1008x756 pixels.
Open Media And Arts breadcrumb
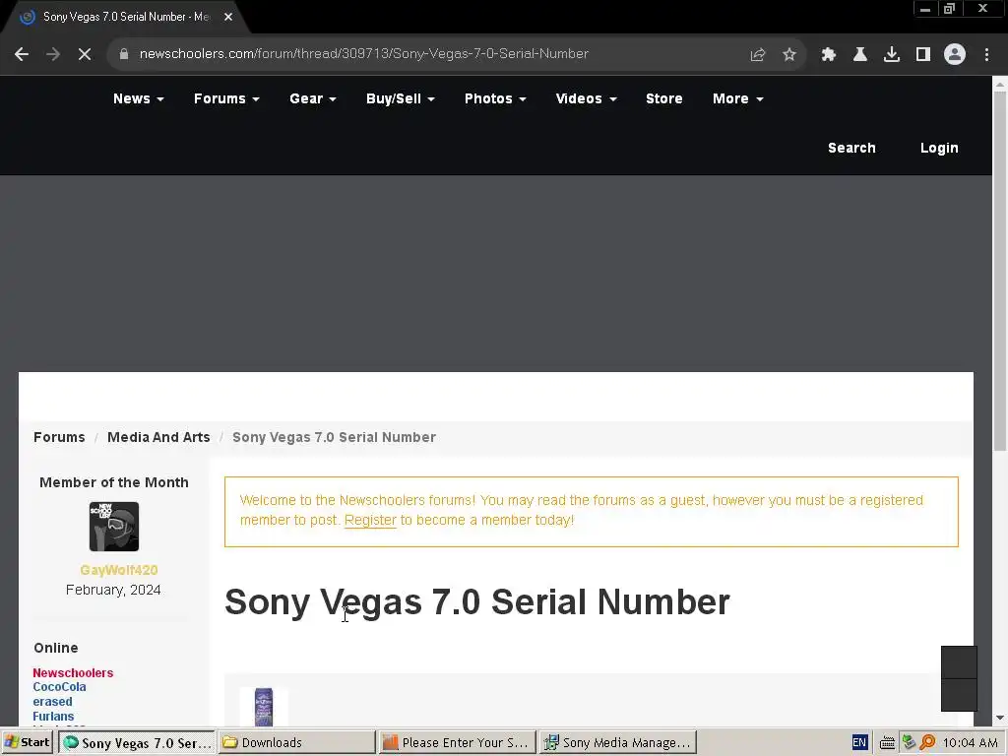coord(158,437)
